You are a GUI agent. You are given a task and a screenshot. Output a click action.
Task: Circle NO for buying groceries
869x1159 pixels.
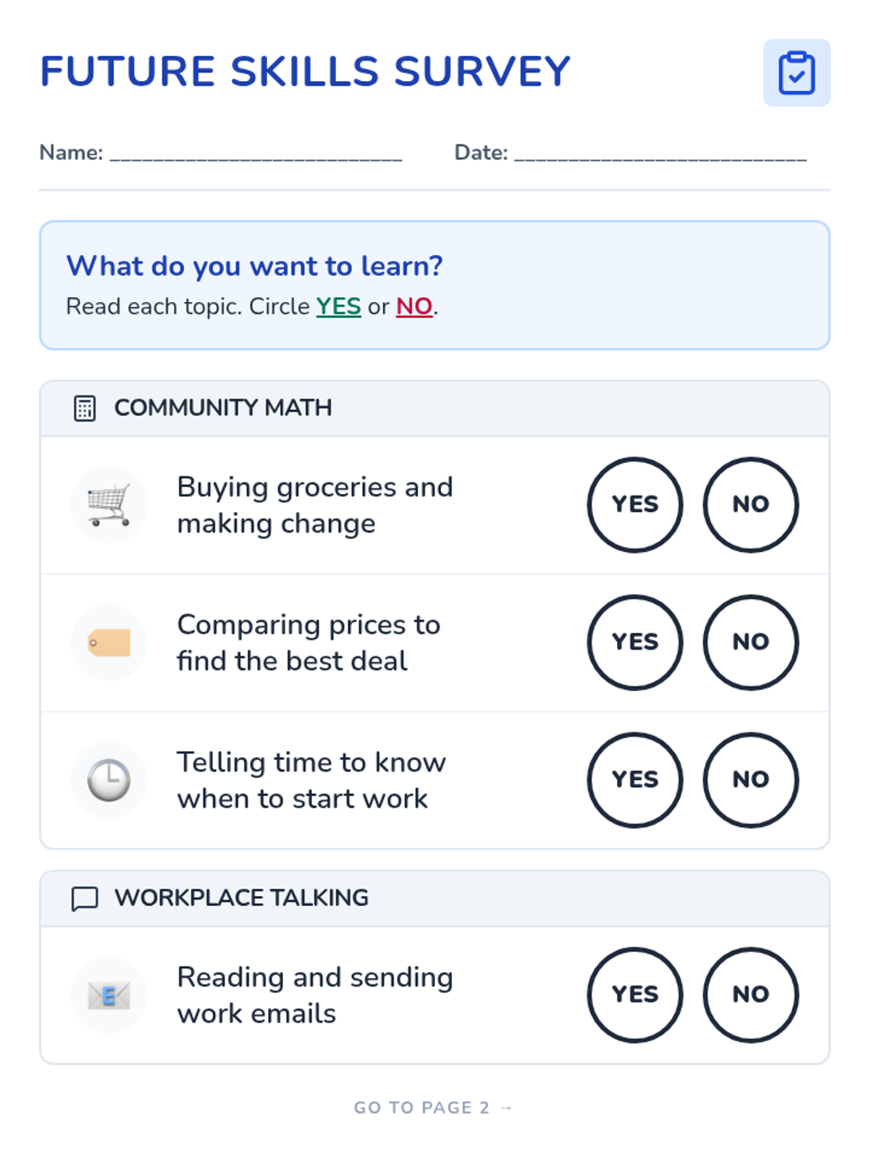(750, 505)
